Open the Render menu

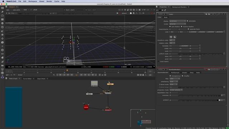coord(49,1)
